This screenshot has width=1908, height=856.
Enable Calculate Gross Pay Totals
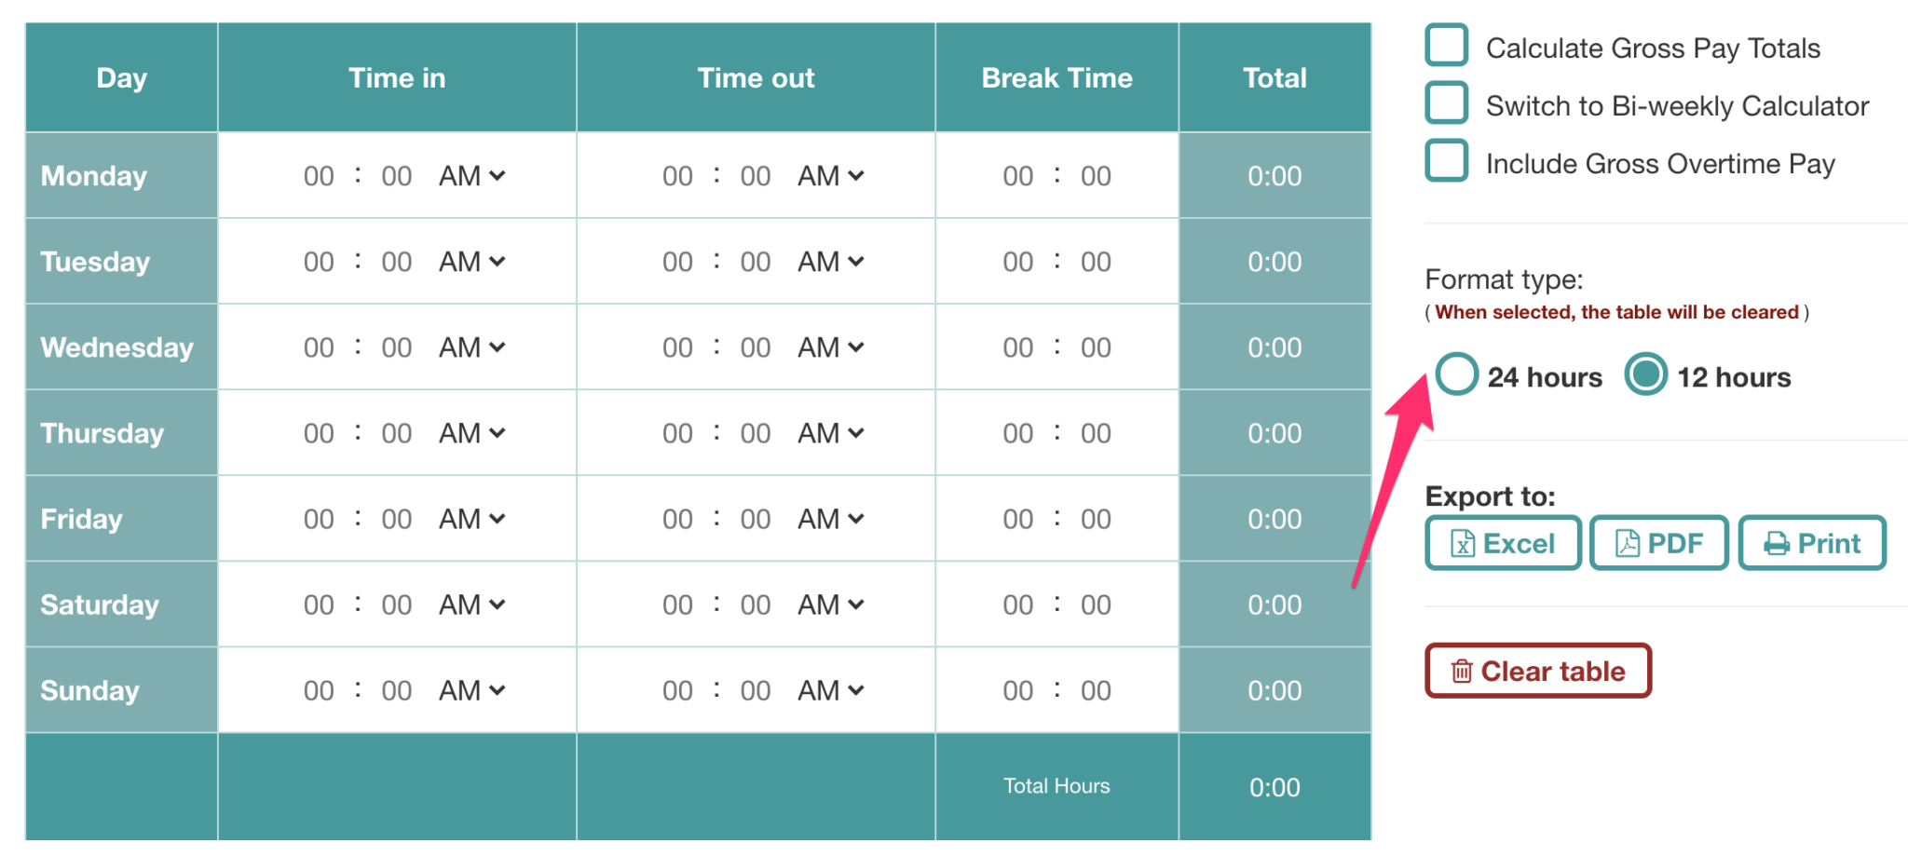(1445, 45)
